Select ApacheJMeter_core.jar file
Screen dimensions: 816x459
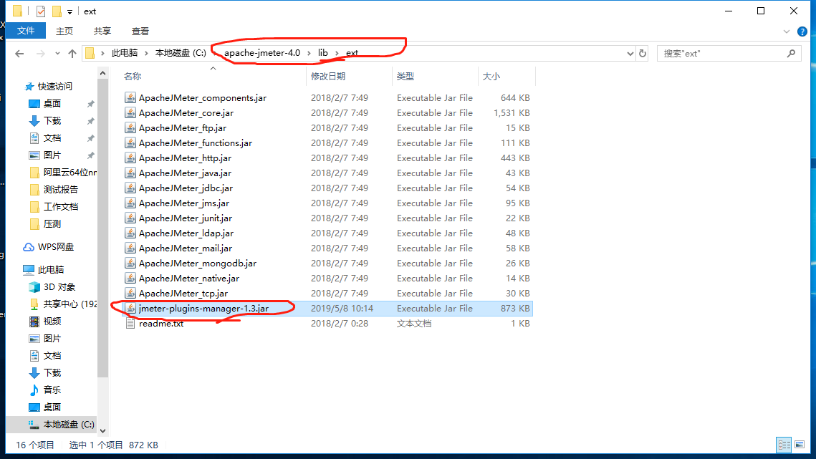[x=186, y=113]
